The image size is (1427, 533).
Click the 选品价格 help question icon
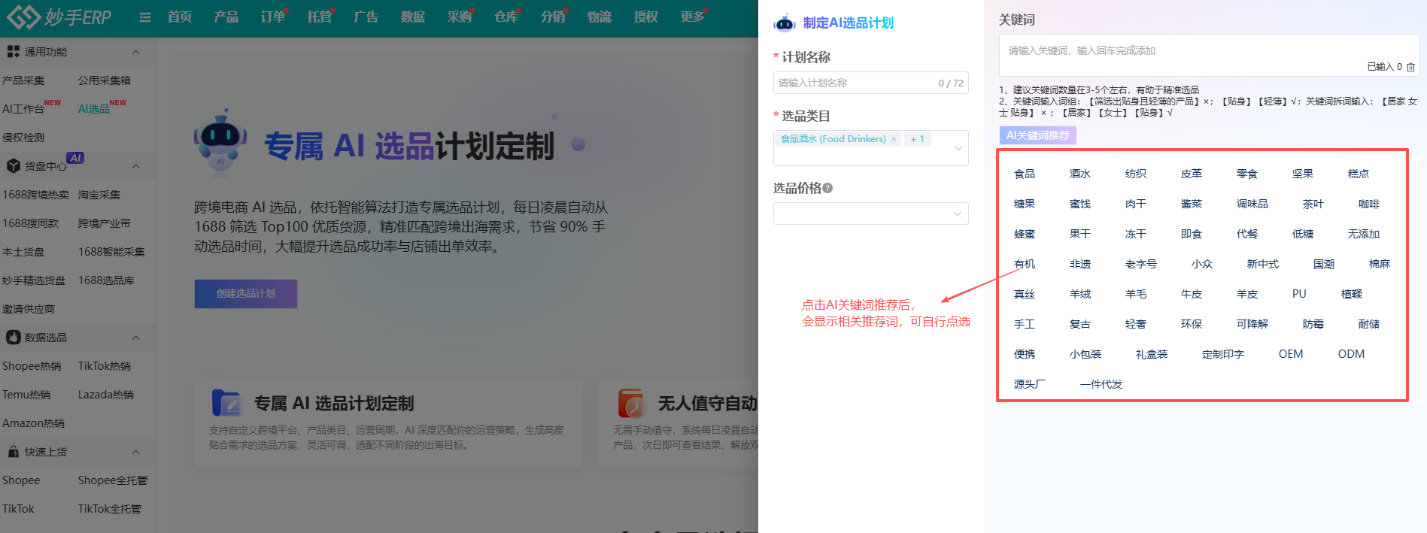tap(827, 188)
